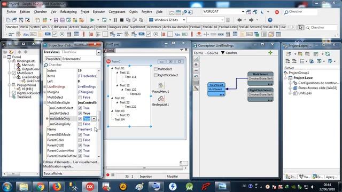Image resolution: width=342 pixels, height=192 pixels.
Task: Click the RightClickSelect checkbox on Form1
Action: (x=156, y=75)
